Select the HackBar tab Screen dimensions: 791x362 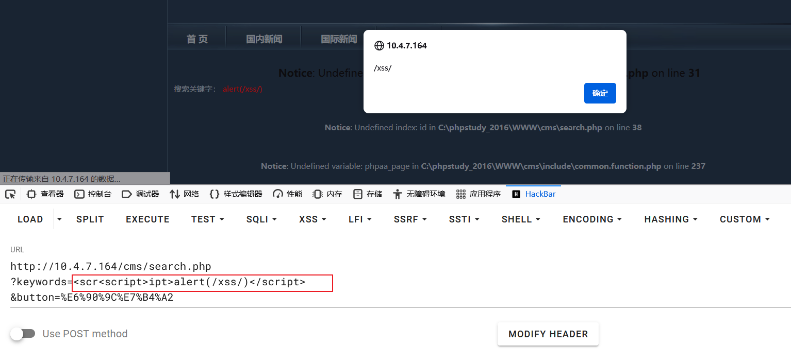point(534,194)
